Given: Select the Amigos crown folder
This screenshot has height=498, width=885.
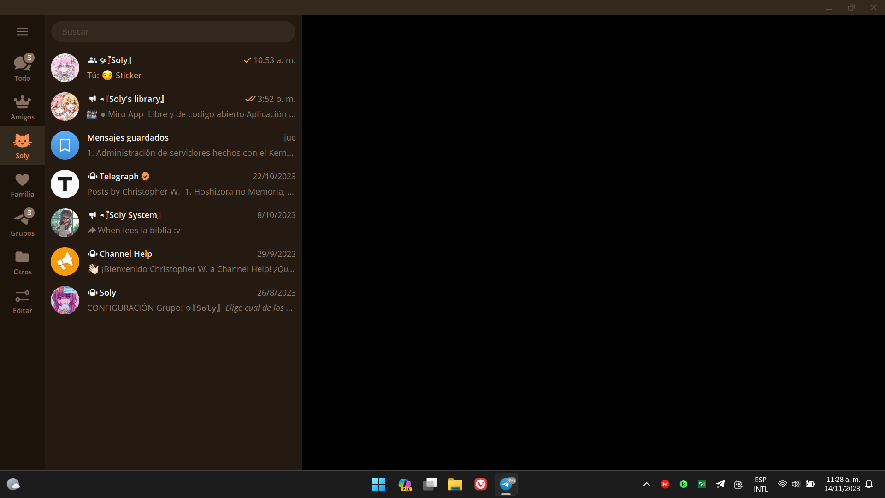Looking at the screenshot, I should pyautogui.click(x=22, y=107).
